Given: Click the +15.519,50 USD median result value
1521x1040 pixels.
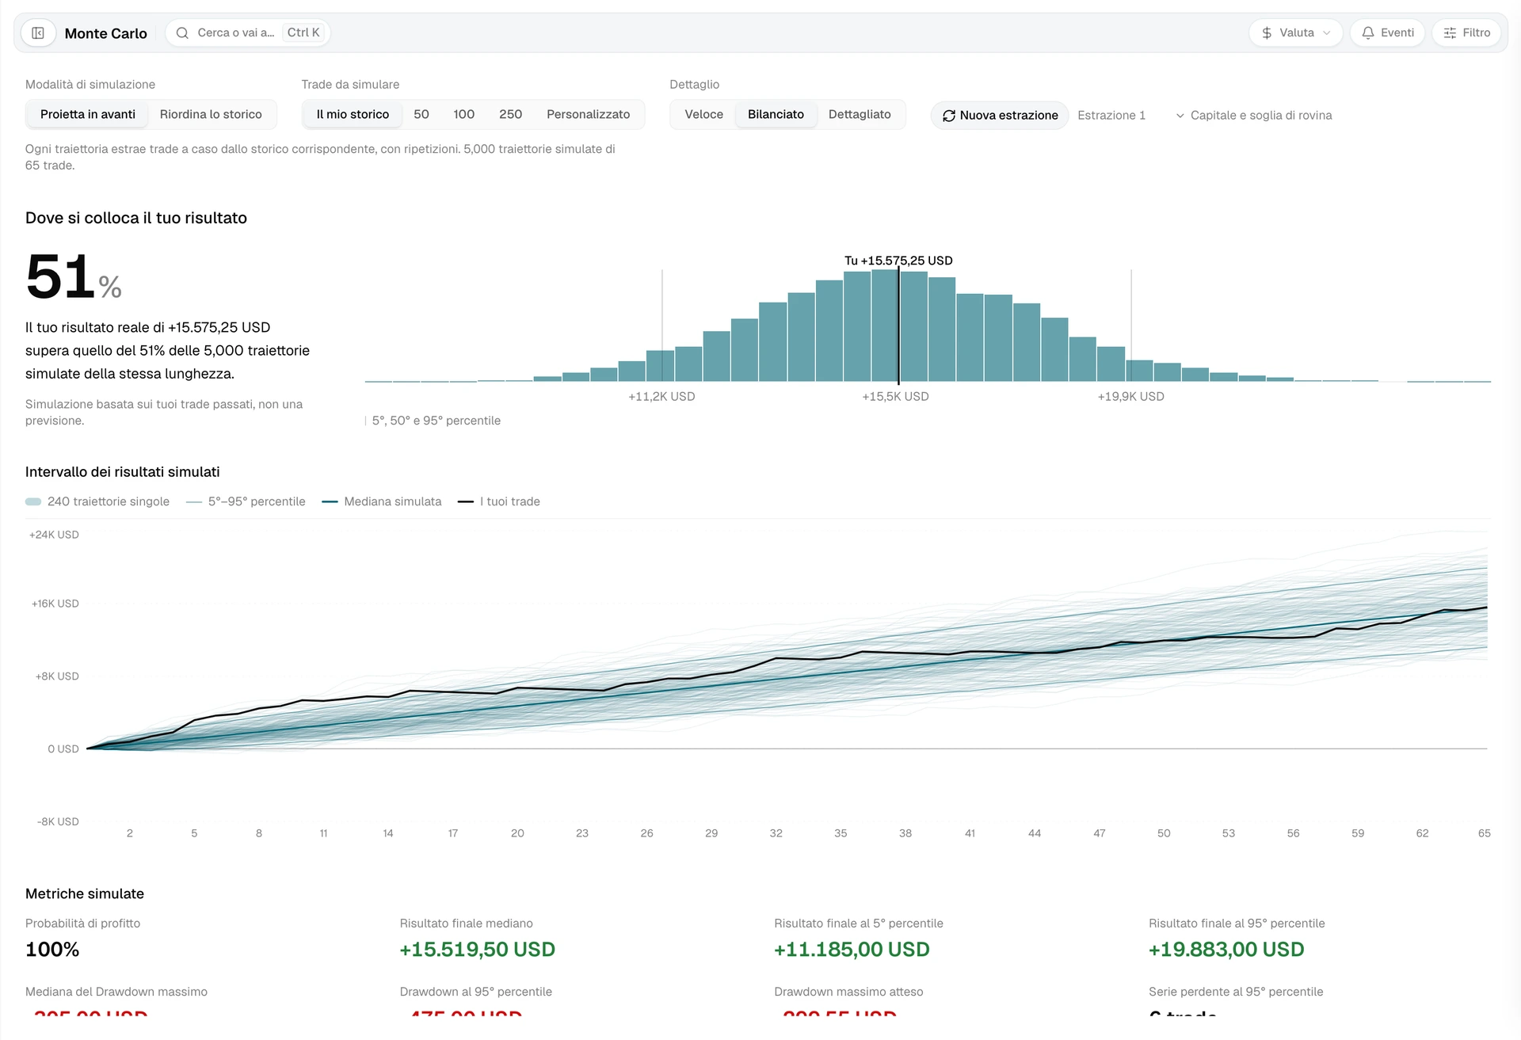Looking at the screenshot, I should pos(478,950).
